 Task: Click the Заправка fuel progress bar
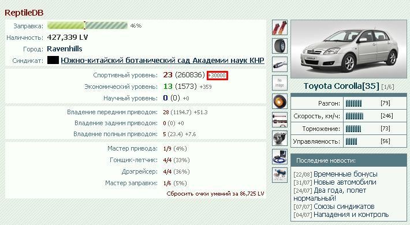coord(87,25)
